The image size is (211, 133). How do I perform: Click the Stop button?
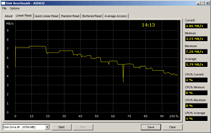point(83,127)
